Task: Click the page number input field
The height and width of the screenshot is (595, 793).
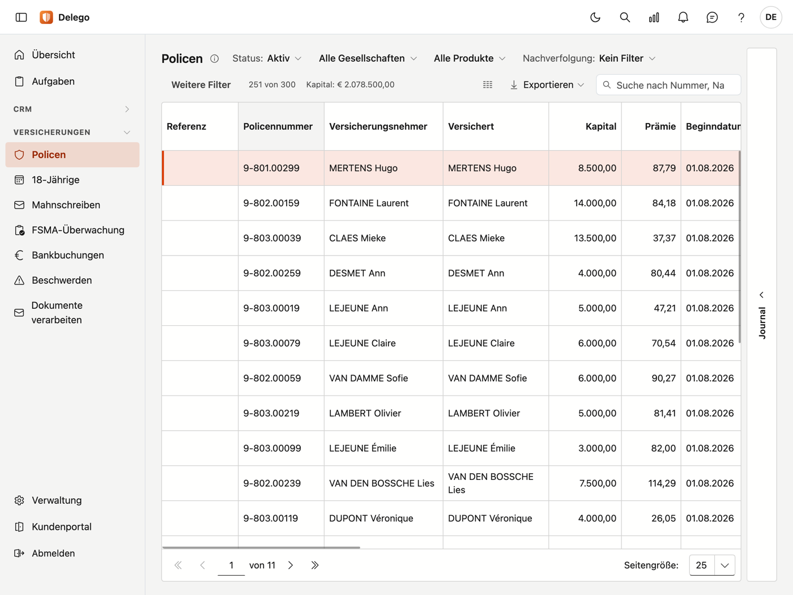Action: (x=231, y=565)
